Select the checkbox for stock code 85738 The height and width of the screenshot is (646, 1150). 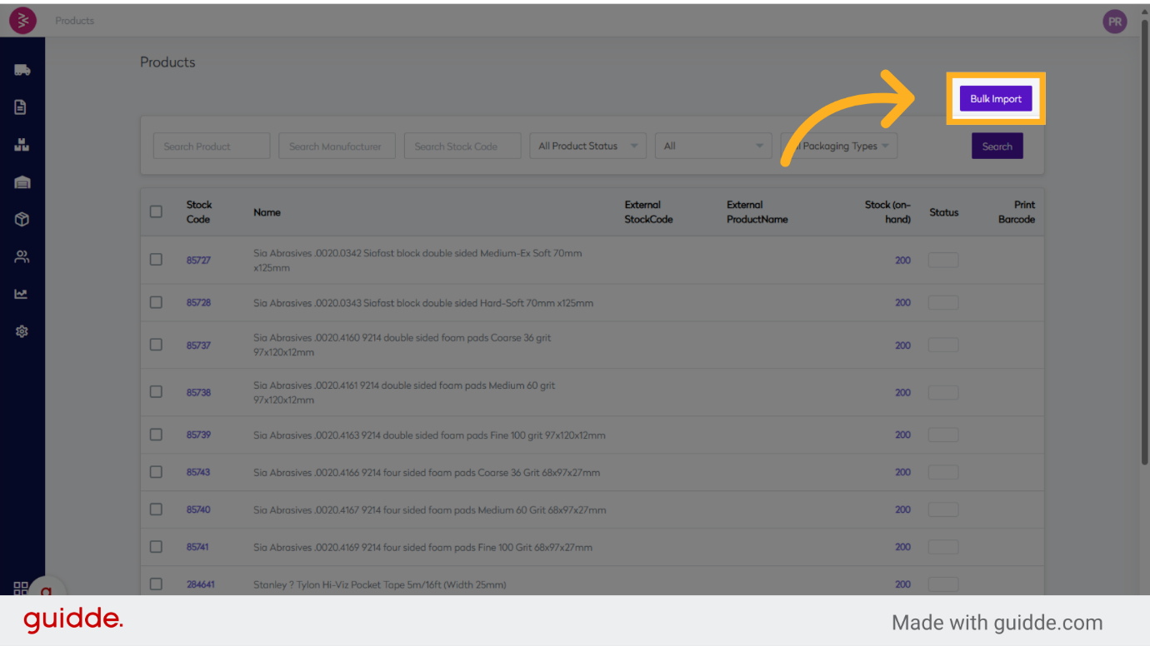[156, 392]
